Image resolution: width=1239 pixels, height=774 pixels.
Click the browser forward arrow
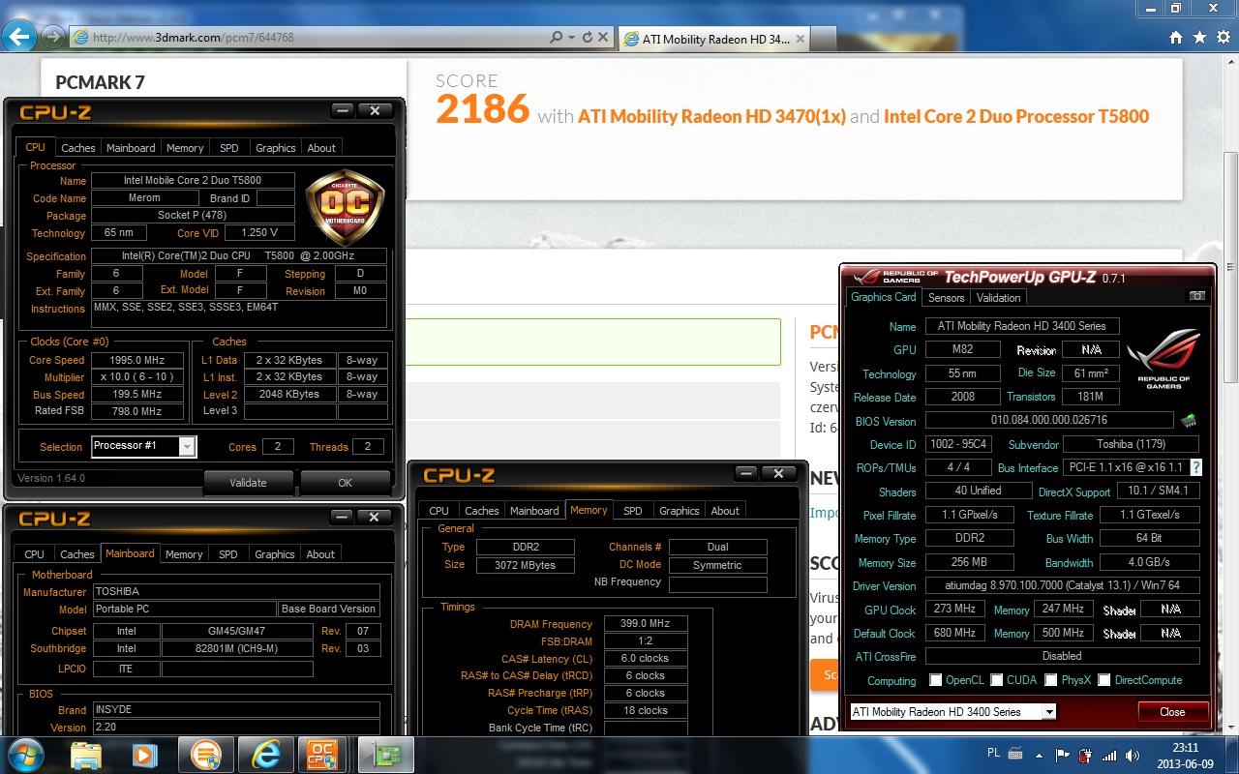click(x=51, y=38)
